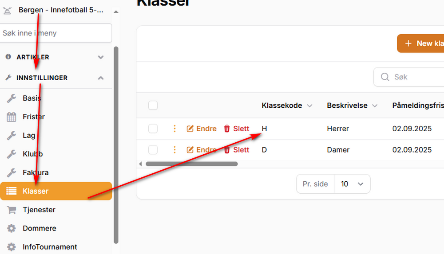Click the trash icon in Damer row
This screenshot has width=444, height=254.
pos(227,150)
